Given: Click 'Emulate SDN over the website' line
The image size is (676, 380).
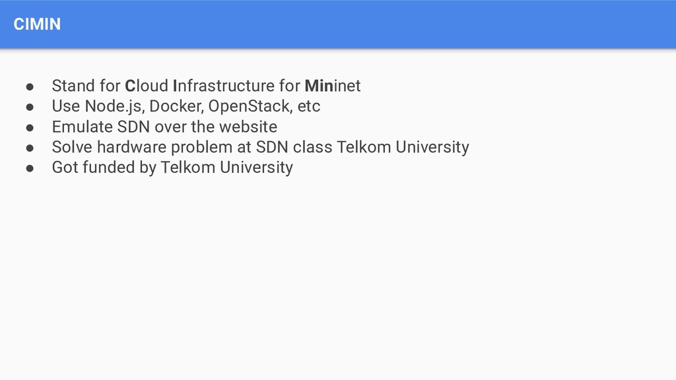Looking at the screenshot, I should tap(164, 127).
